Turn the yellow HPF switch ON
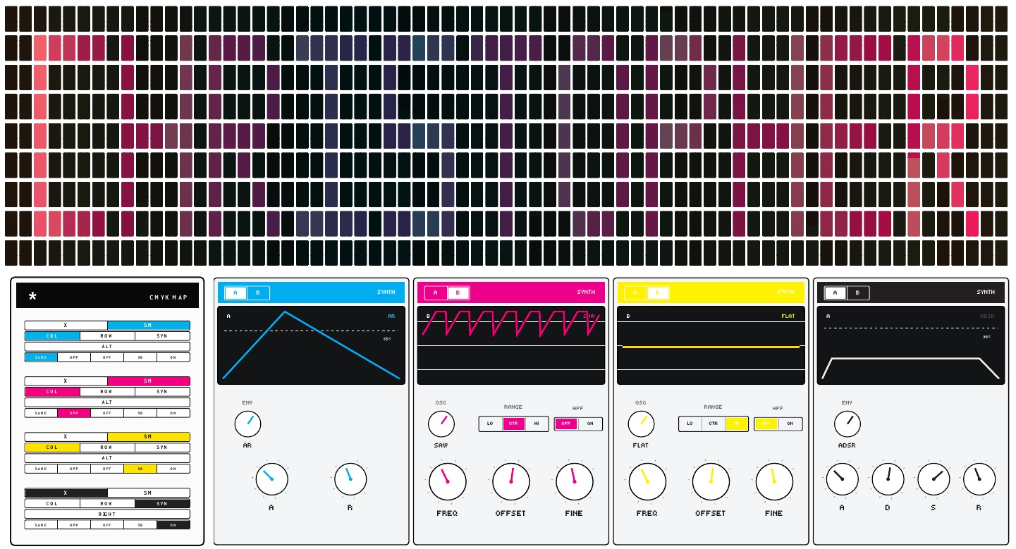 point(790,424)
